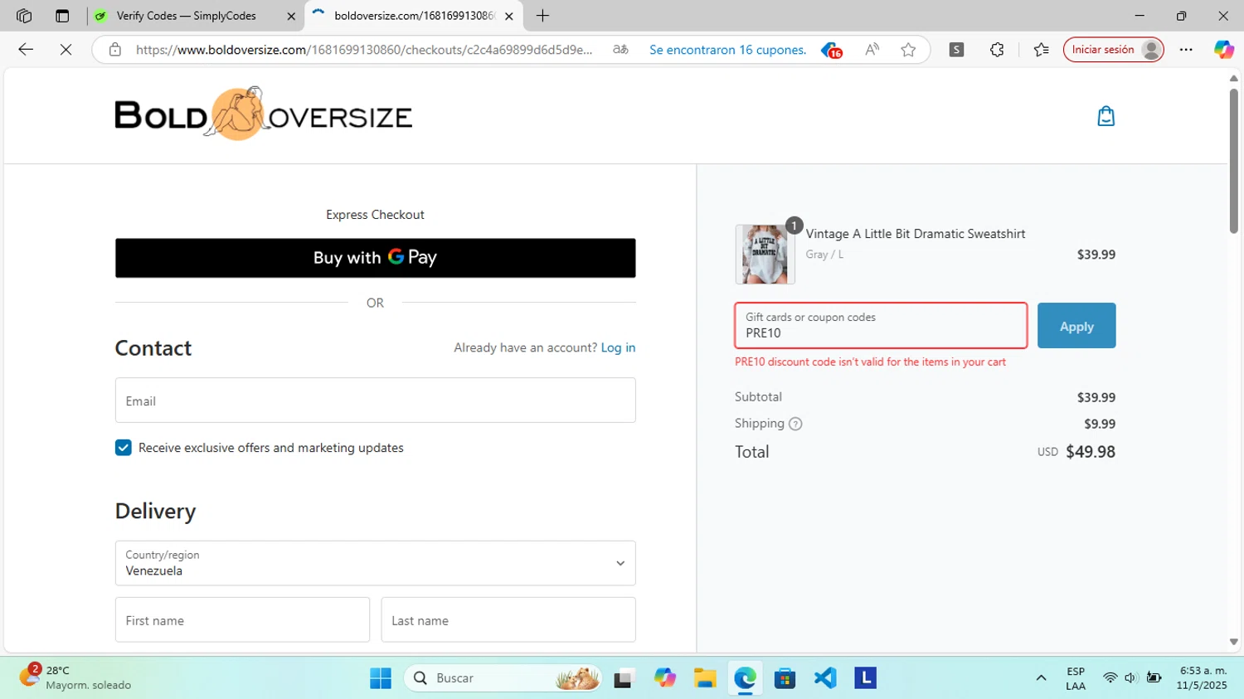1244x699 pixels.
Task: Open the translate page icon
Action: [x=620, y=50]
